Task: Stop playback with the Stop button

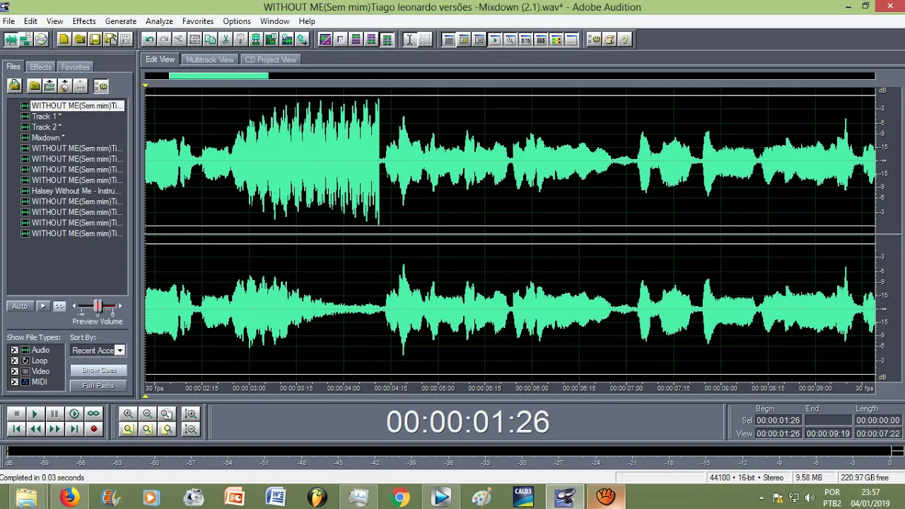Action: [16, 414]
